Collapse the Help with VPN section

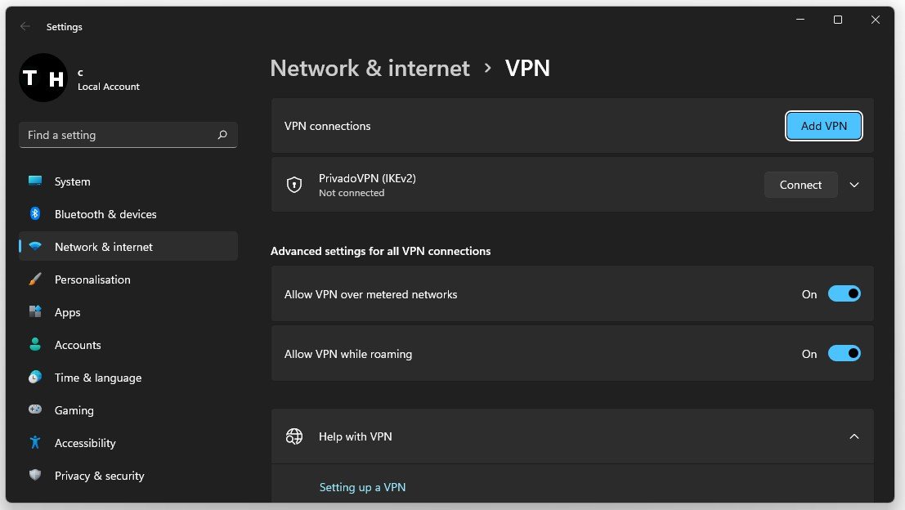coord(854,436)
